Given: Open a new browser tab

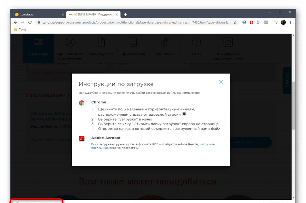Looking at the screenshot, I should tap(126, 15).
